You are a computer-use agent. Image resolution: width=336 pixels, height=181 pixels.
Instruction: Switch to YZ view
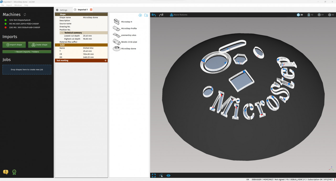(x=310, y=15)
